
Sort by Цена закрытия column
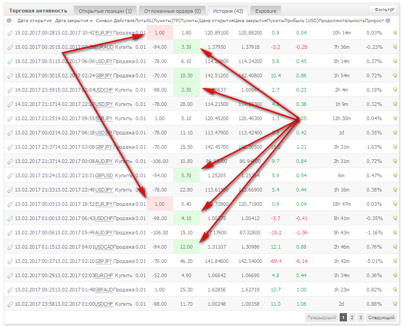click(x=250, y=21)
